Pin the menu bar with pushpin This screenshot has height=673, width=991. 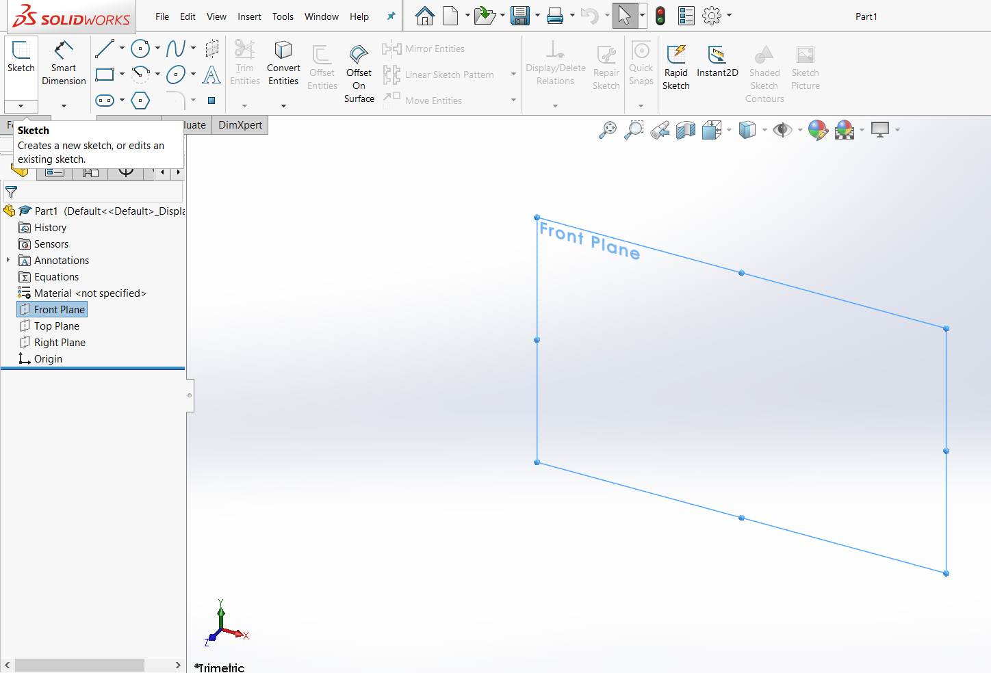click(x=391, y=16)
